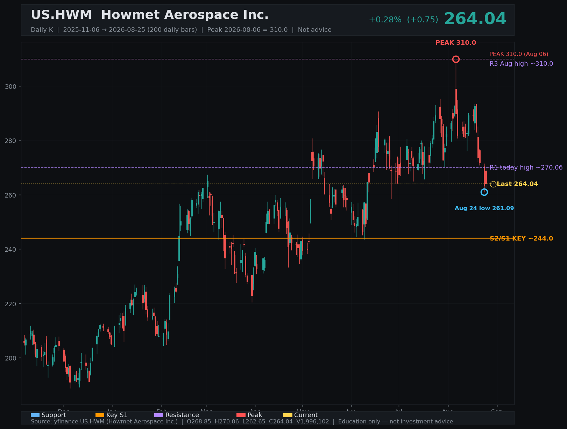Click the 200 y-axis tick label
This screenshot has width=567, height=429.
click(x=11, y=358)
